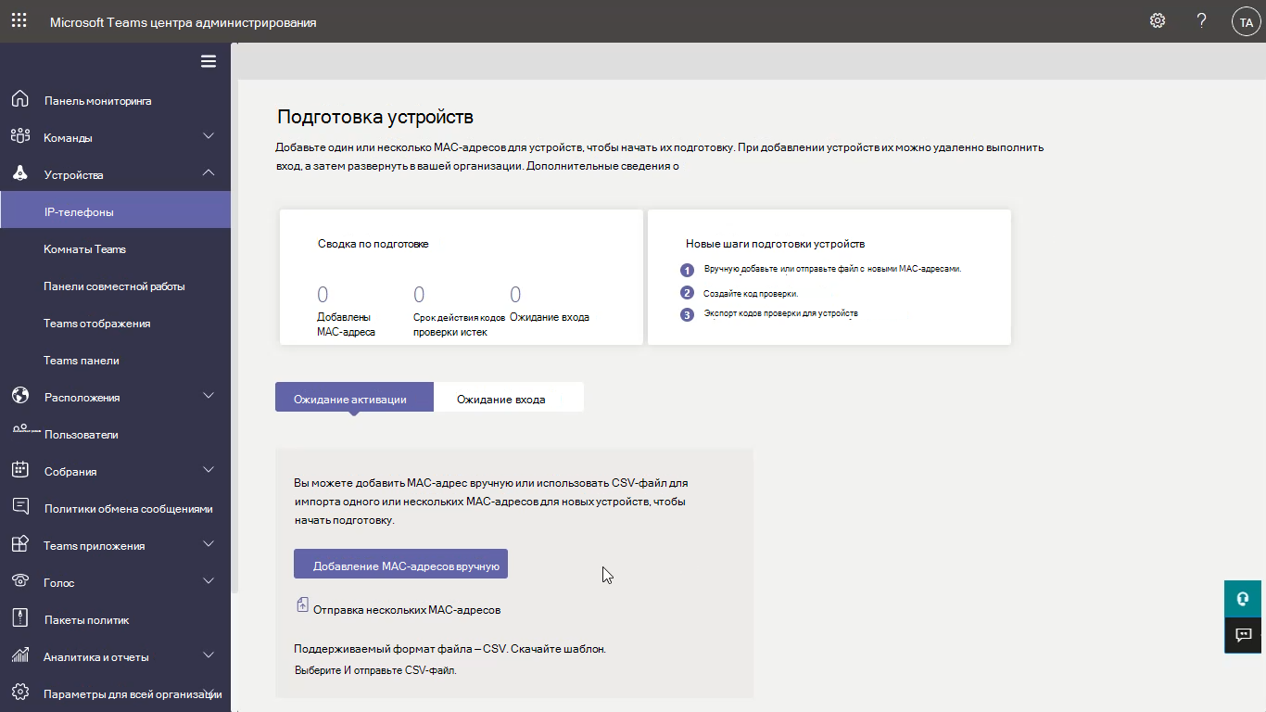Click the Teams приложения apps icon
Screen dimensions: 1266x712
[x=20, y=544]
